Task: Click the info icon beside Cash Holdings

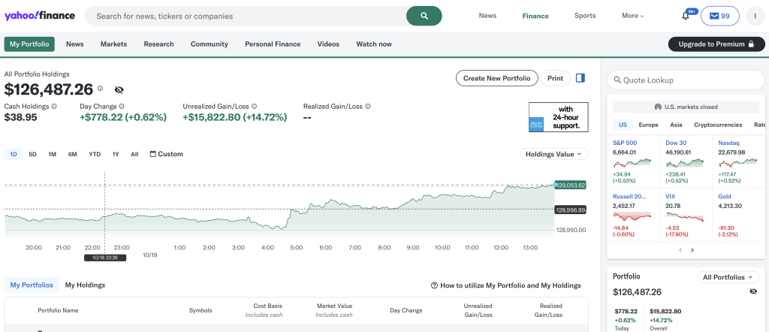Action: coord(54,107)
